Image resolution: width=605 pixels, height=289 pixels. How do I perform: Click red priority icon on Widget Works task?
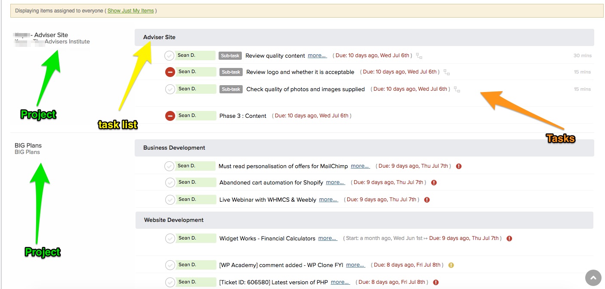point(509,239)
